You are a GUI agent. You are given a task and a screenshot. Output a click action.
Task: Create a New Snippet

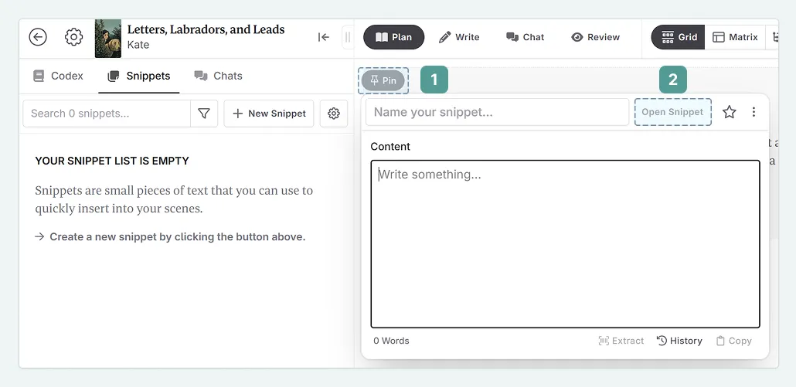pos(269,114)
